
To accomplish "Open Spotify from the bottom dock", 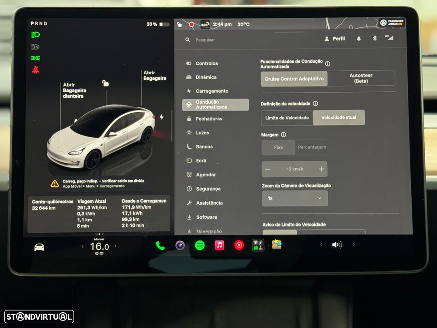I will (200, 245).
